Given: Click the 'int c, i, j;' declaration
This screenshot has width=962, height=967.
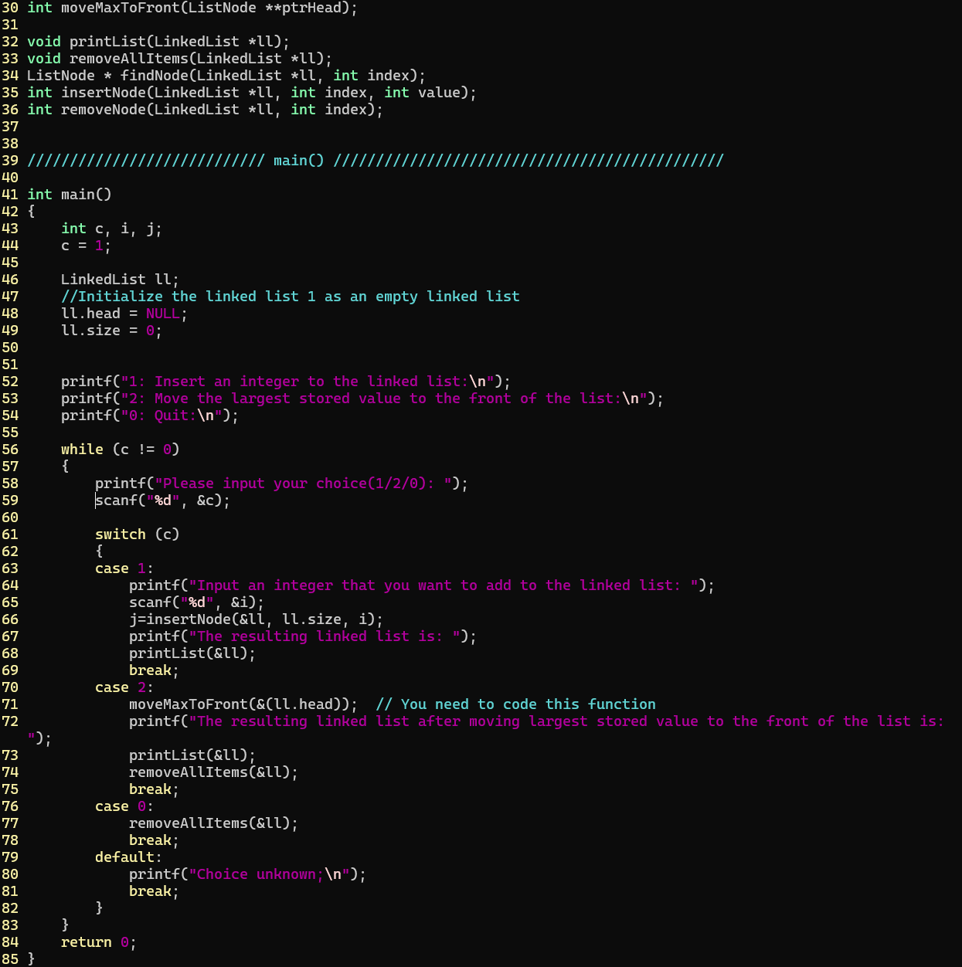Looking at the screenshot, I should [x=111, y=229].
